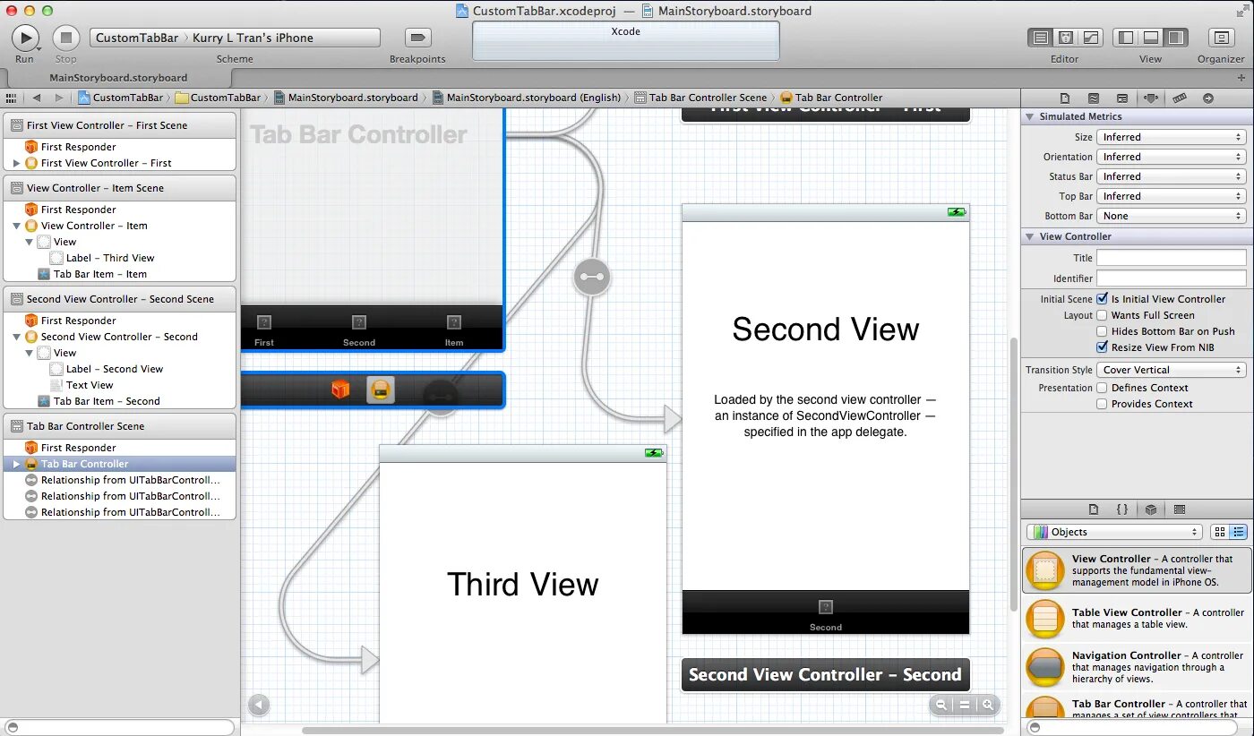Viewport: 1254px width, 736px height.
Task: Open the Bottom Bar dropdown
Action: [1172, 216]
